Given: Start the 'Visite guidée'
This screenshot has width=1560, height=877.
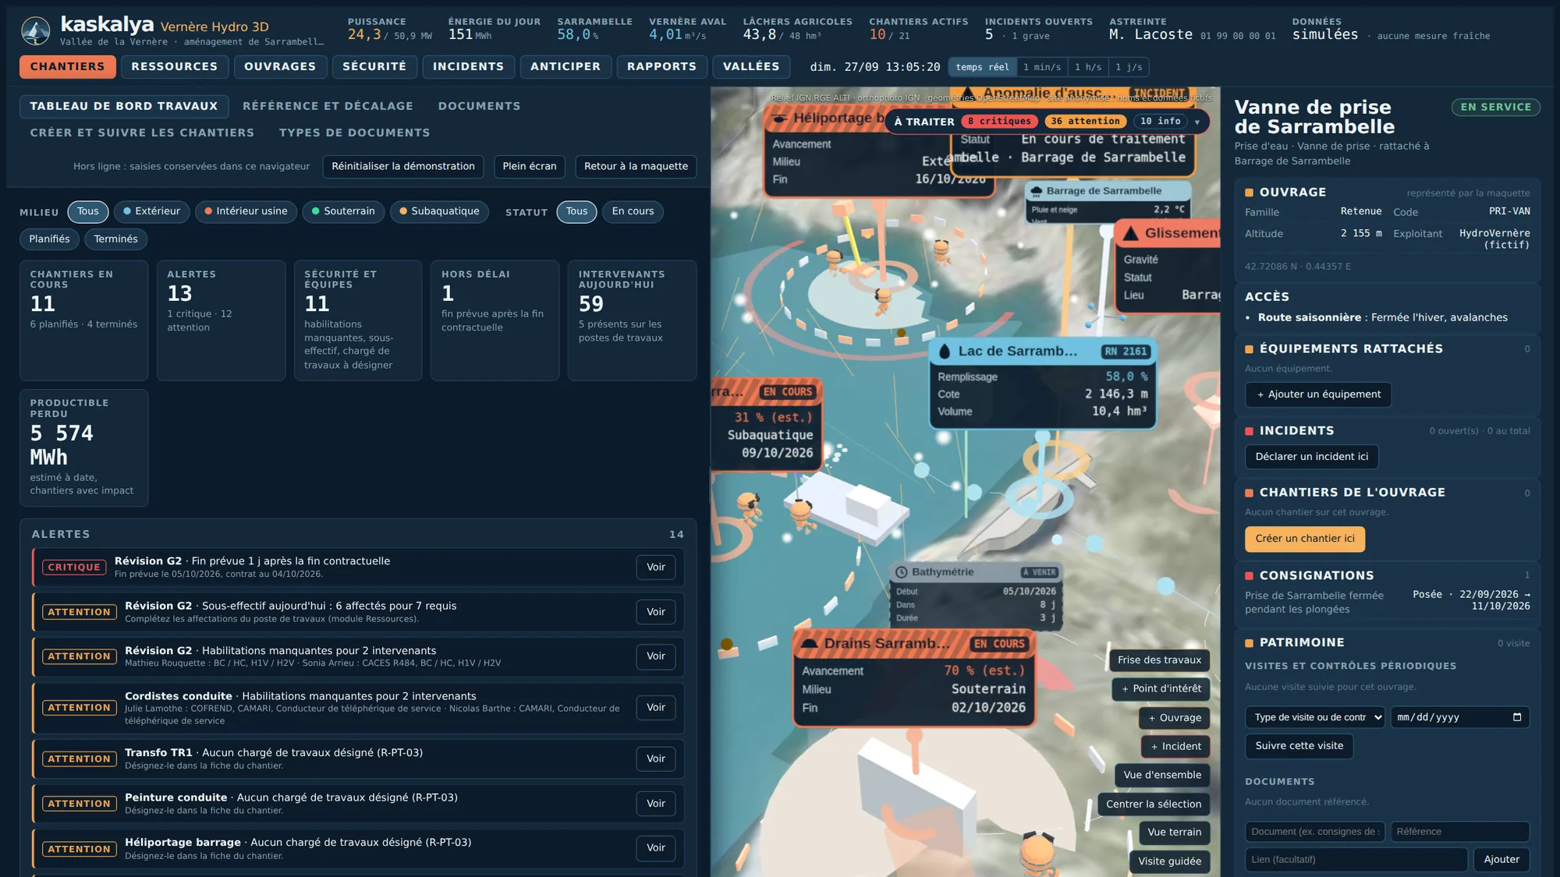Looking at the screenshot, I should [1169, 861].
